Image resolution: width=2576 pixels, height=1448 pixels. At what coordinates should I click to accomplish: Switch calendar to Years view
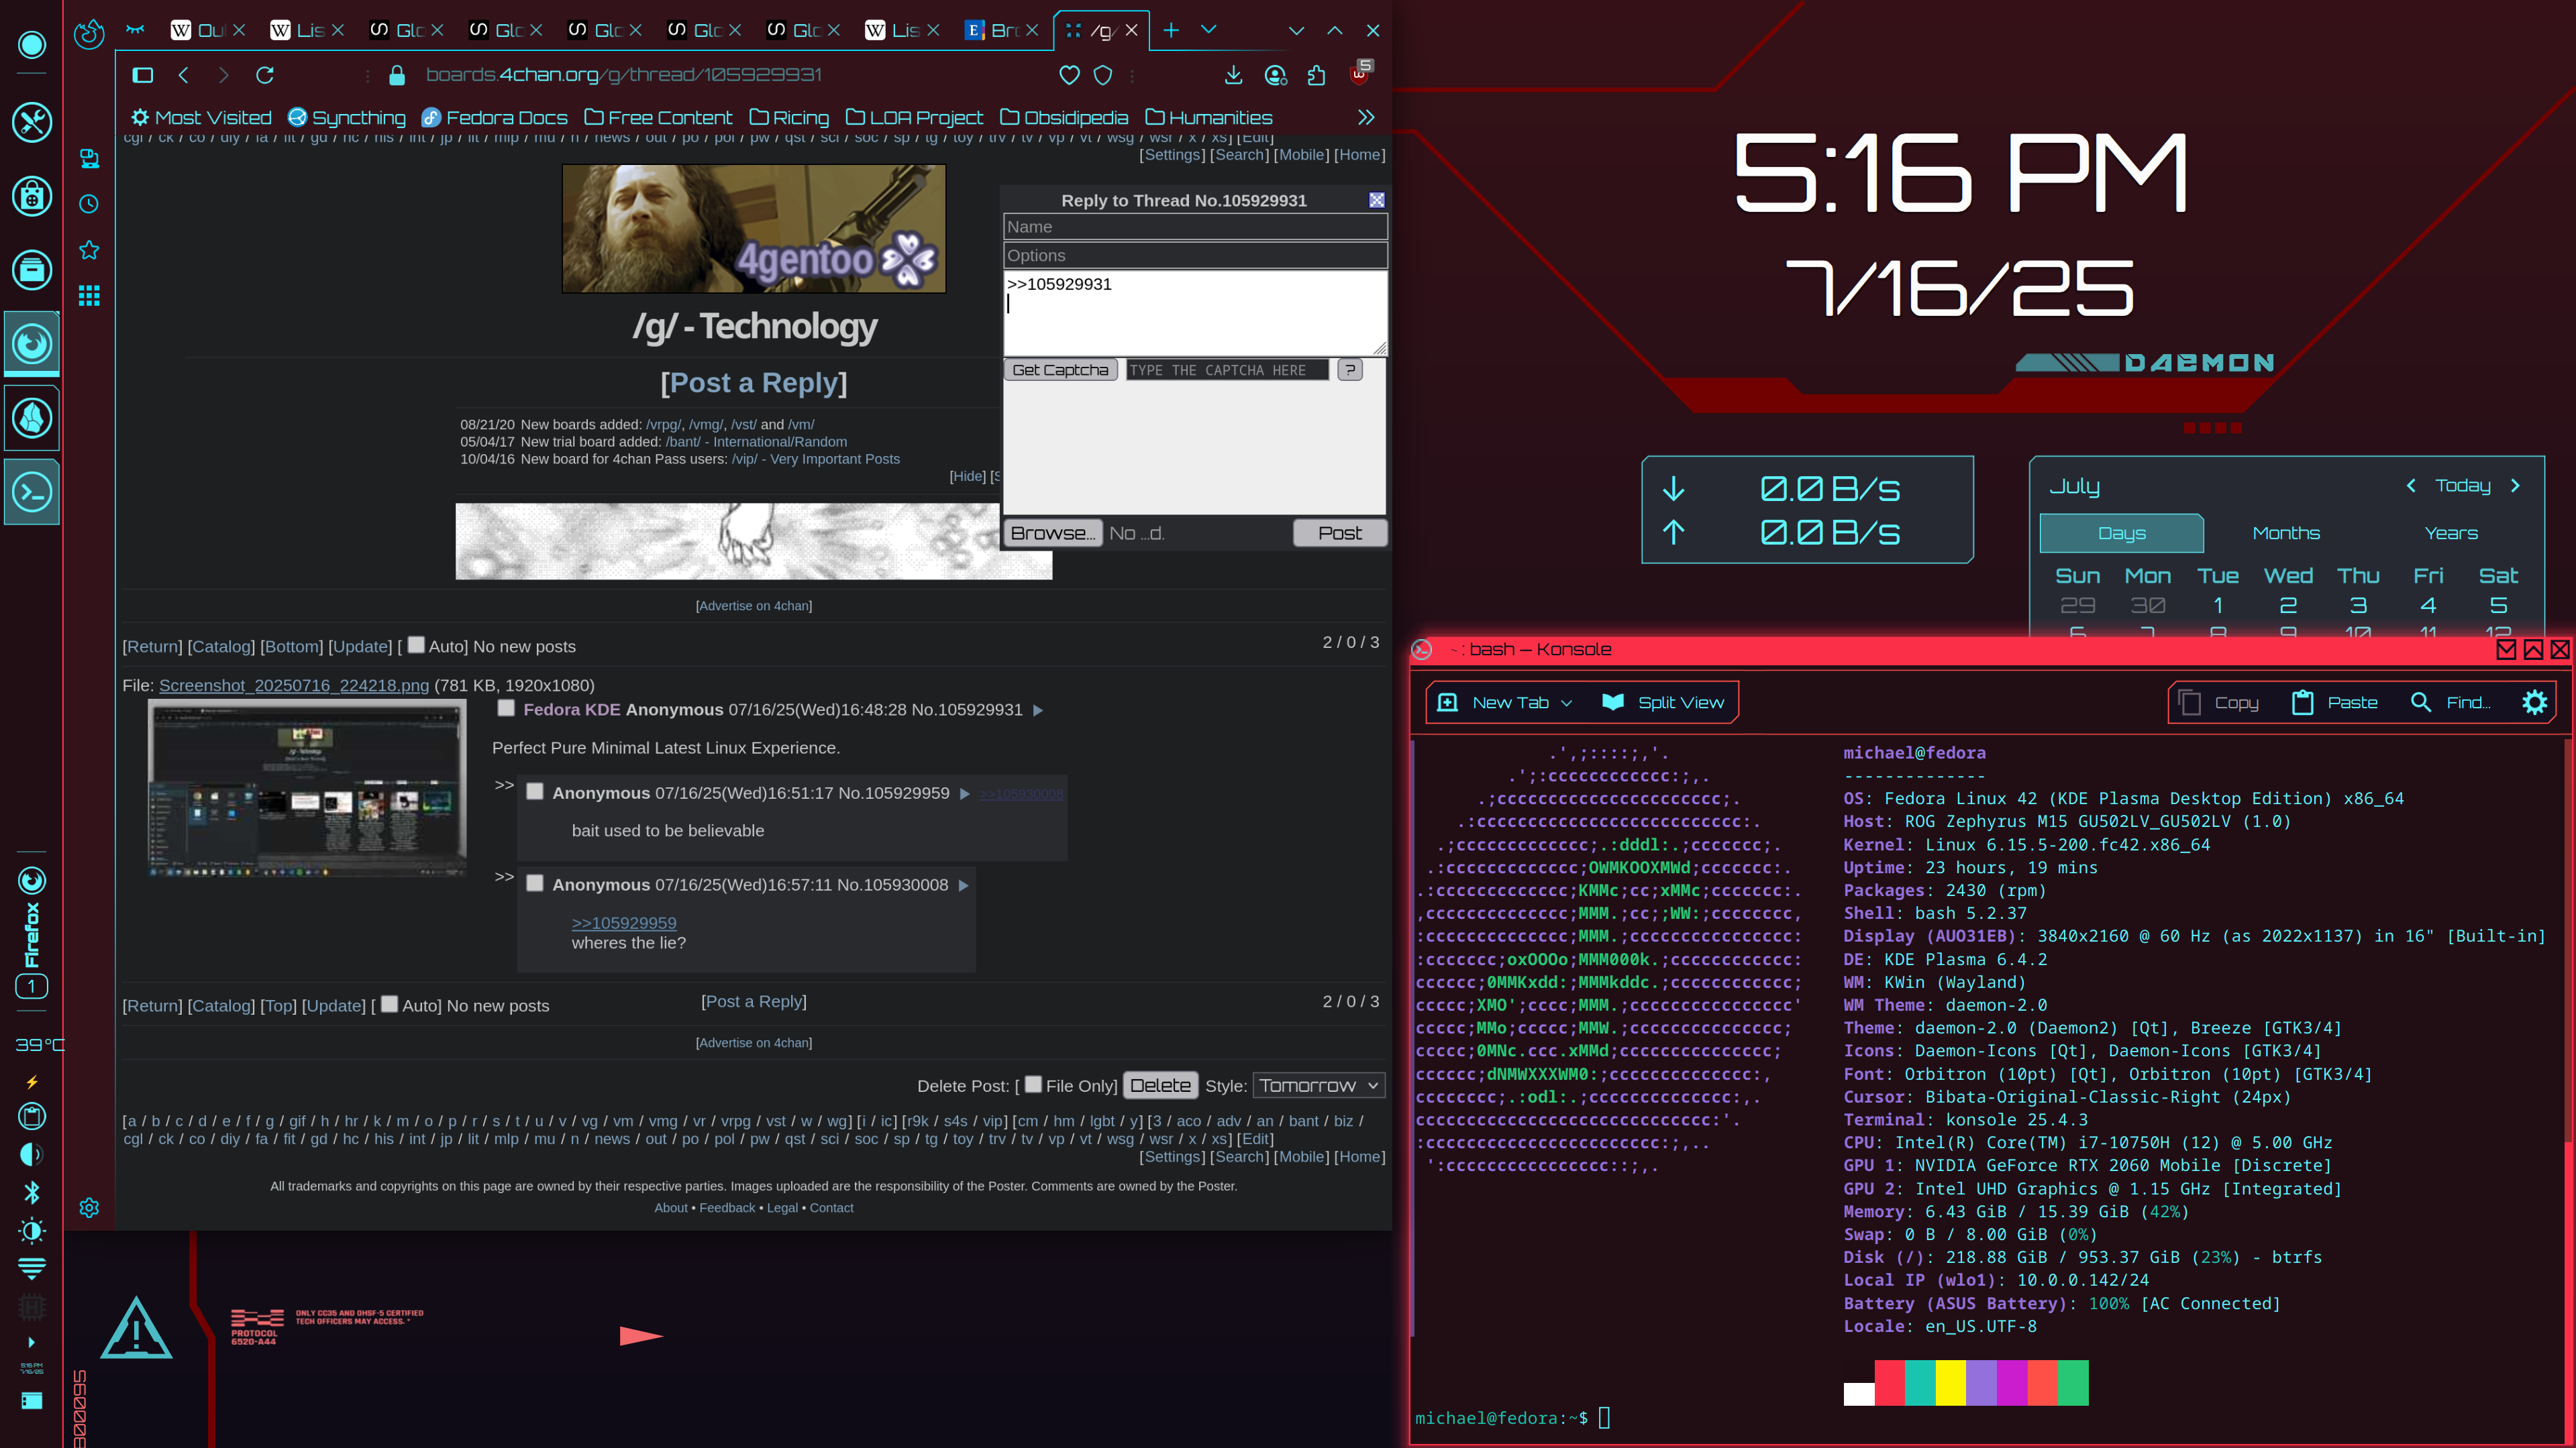[2451, 533]
